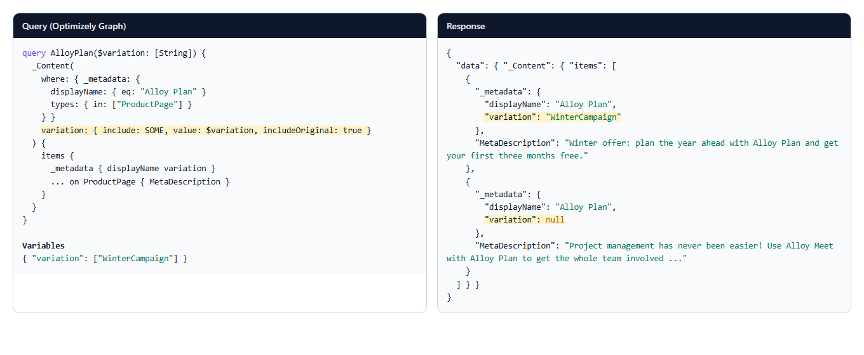
Task: Click the response line with "data" and "_Content"
Action: 536,66
